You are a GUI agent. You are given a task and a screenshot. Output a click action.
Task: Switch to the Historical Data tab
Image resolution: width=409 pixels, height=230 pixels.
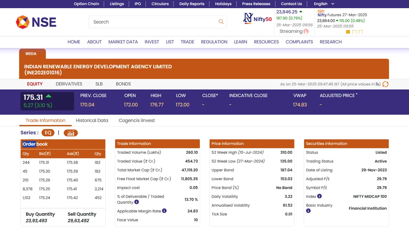(92, 120)
